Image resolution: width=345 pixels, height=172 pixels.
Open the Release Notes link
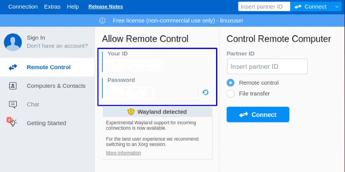click(106, 6)
